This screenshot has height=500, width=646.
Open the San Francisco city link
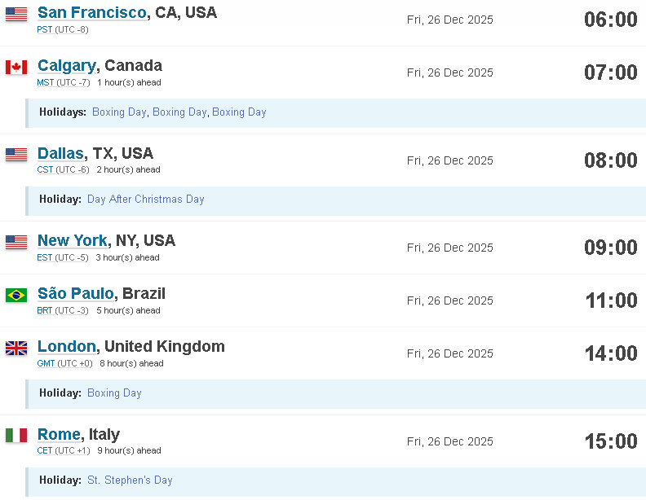[x=92, y=12]
